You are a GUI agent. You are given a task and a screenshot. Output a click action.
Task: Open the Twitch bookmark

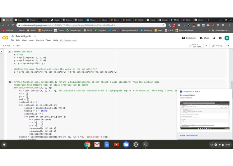[20, 30]
